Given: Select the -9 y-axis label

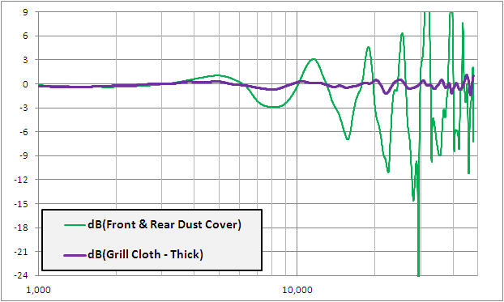Looking at the screenshot, I should click(x=23, y=155).
